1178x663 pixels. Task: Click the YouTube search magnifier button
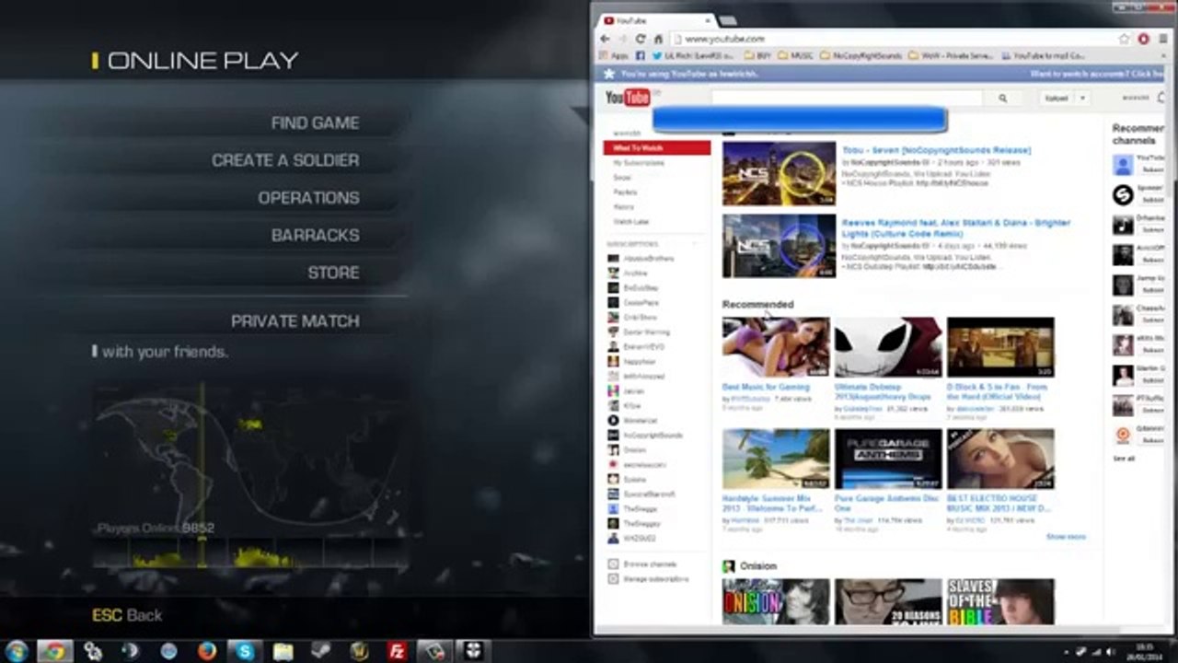tap(1002, 98)
